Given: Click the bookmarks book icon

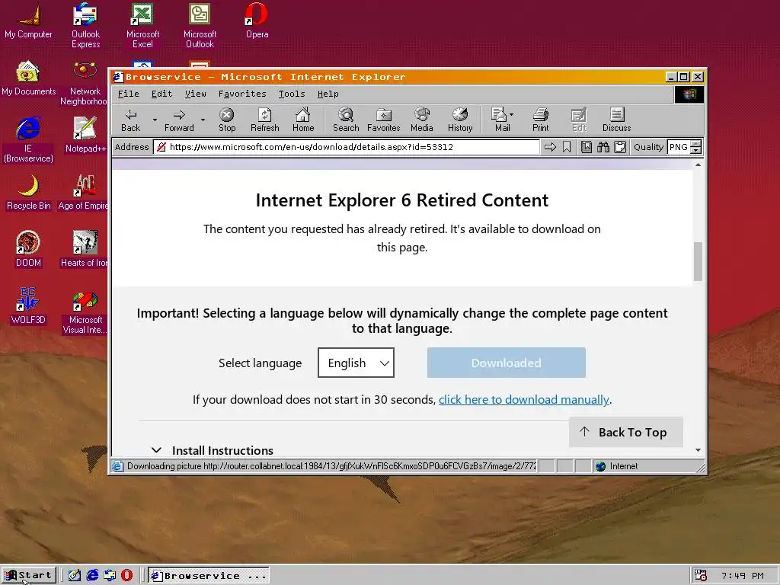Looking at the screenshot, I should pyautogui.click(x=587, y=147).
